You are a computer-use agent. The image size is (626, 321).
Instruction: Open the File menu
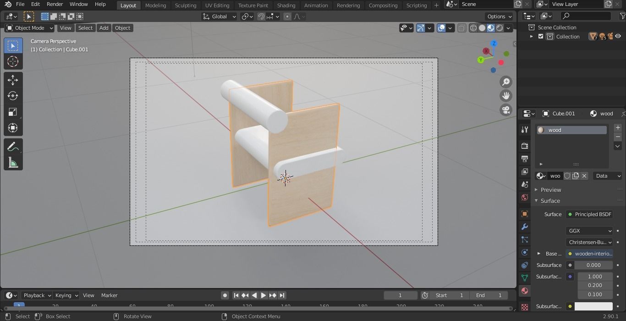[20, 4]
